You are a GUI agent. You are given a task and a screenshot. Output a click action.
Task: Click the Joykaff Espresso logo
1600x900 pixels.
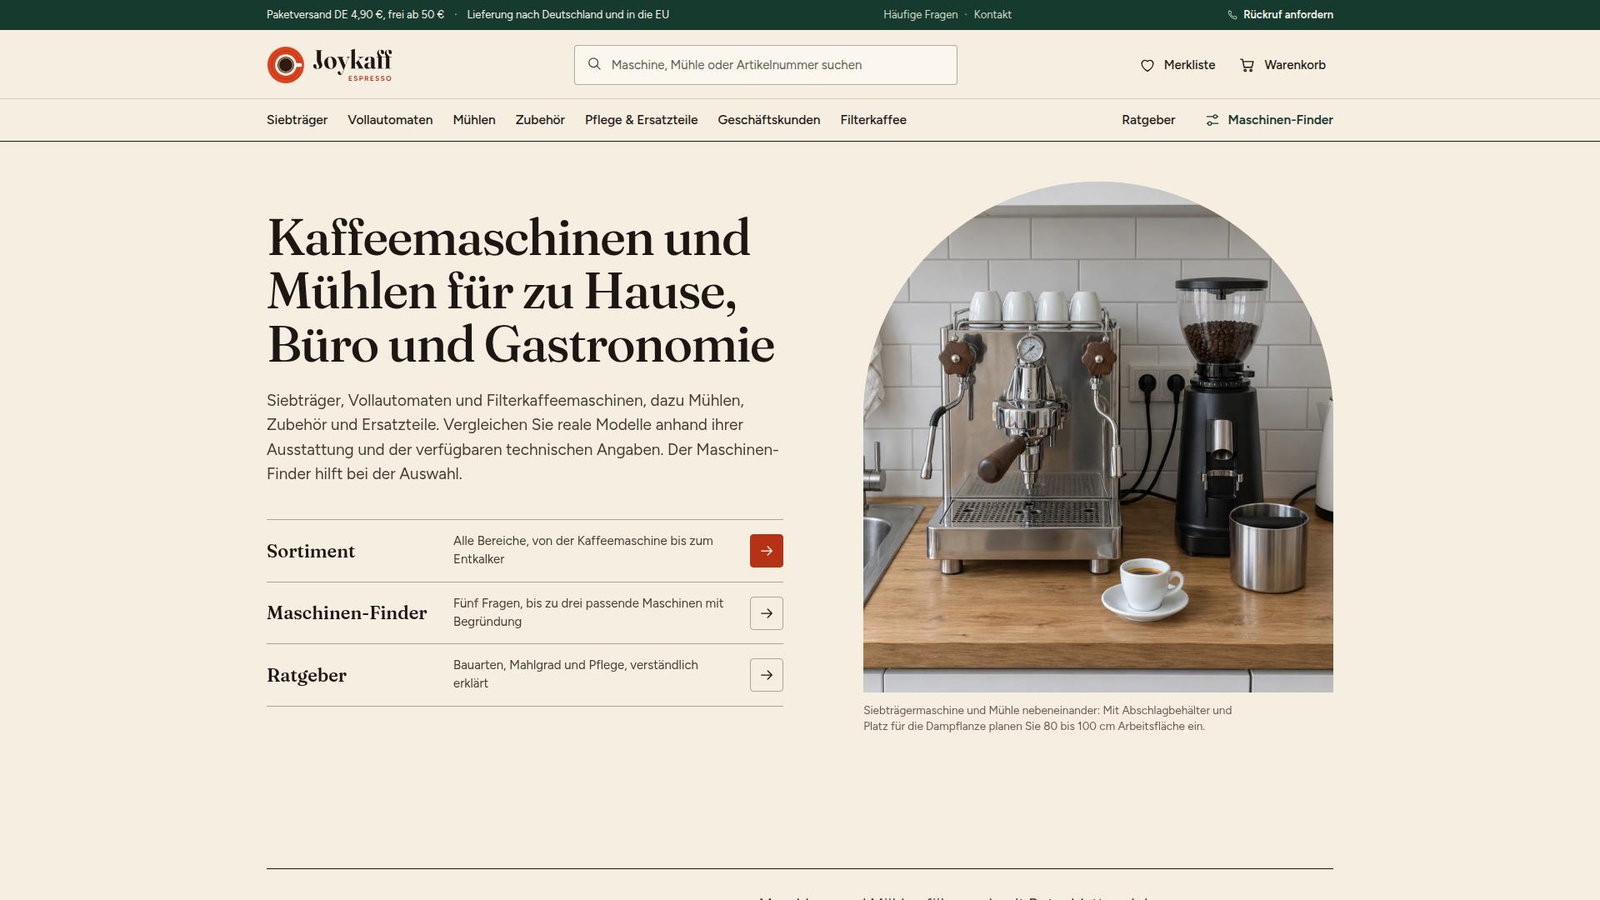329,65
